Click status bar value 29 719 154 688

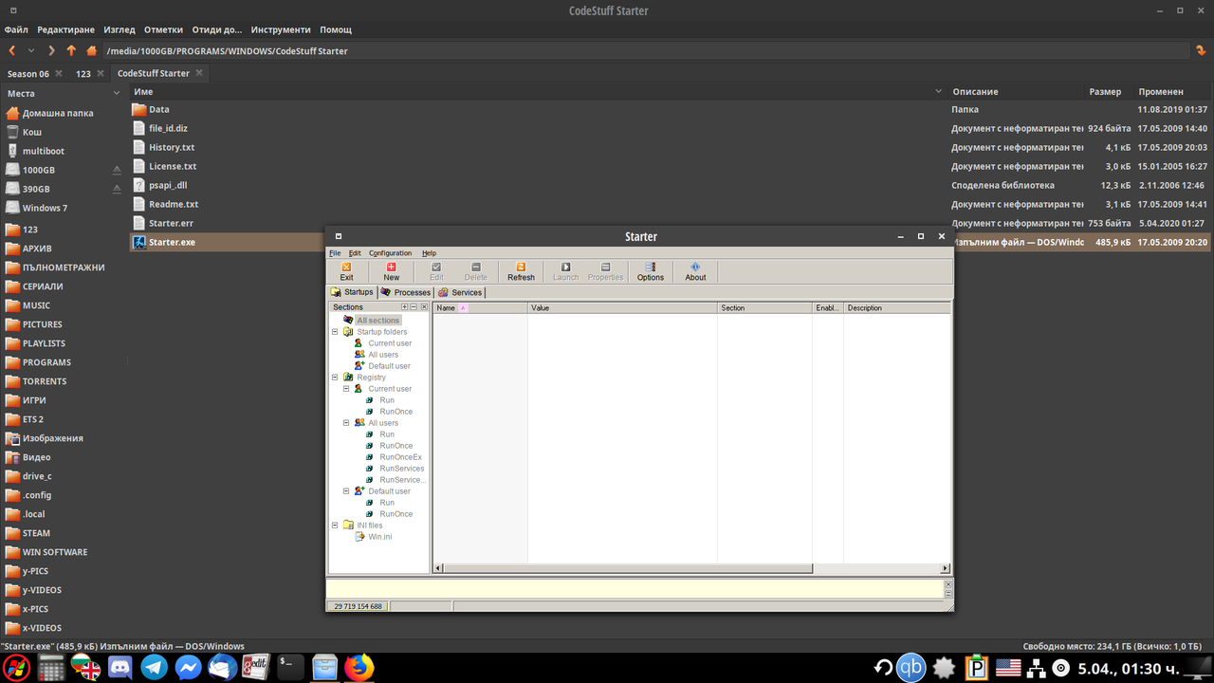click(358, 606)
